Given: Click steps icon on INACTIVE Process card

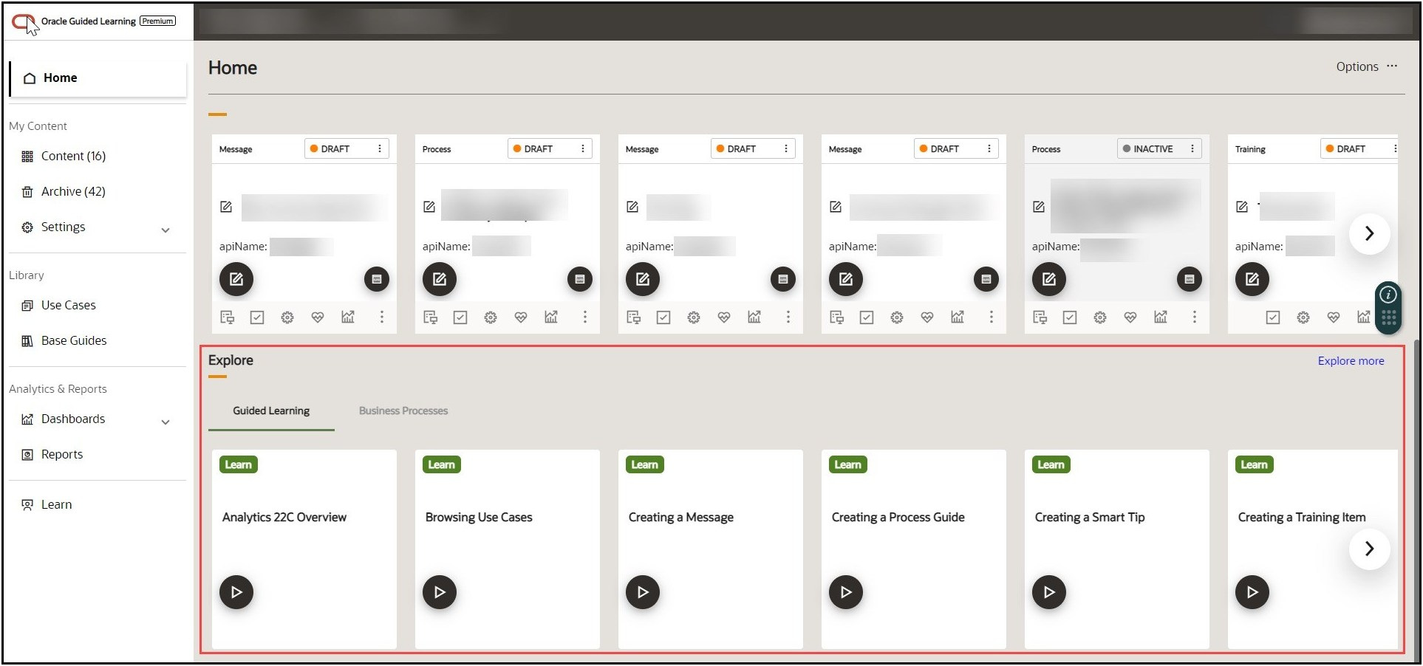Looking at the screenshot, I should (x=1040, y=317).
